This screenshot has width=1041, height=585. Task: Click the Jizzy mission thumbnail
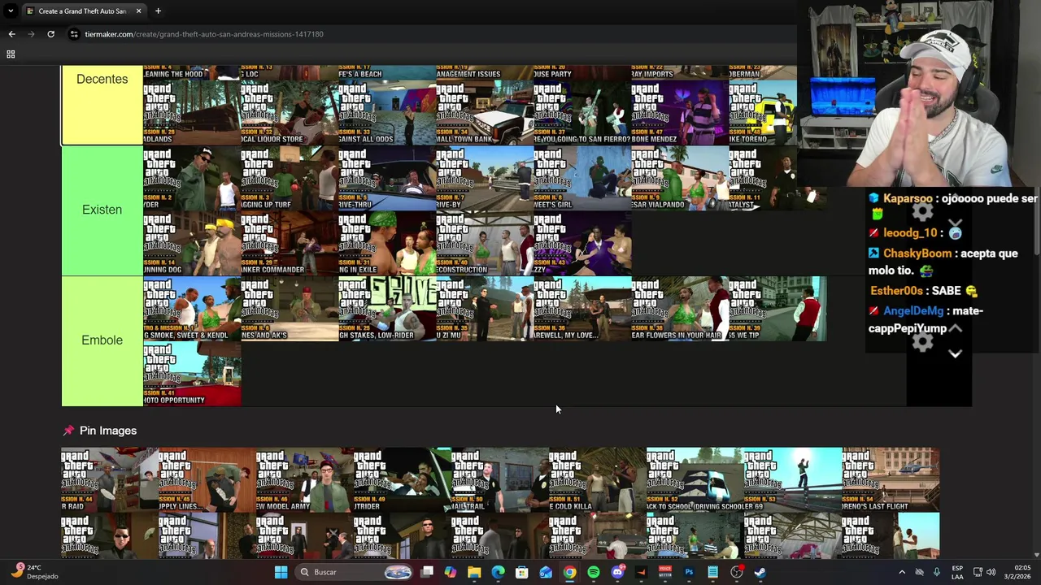click(582, 243)
